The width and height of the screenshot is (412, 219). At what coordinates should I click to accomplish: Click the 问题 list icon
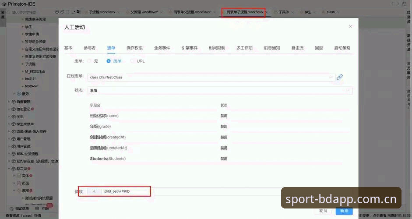click(37, 208)
